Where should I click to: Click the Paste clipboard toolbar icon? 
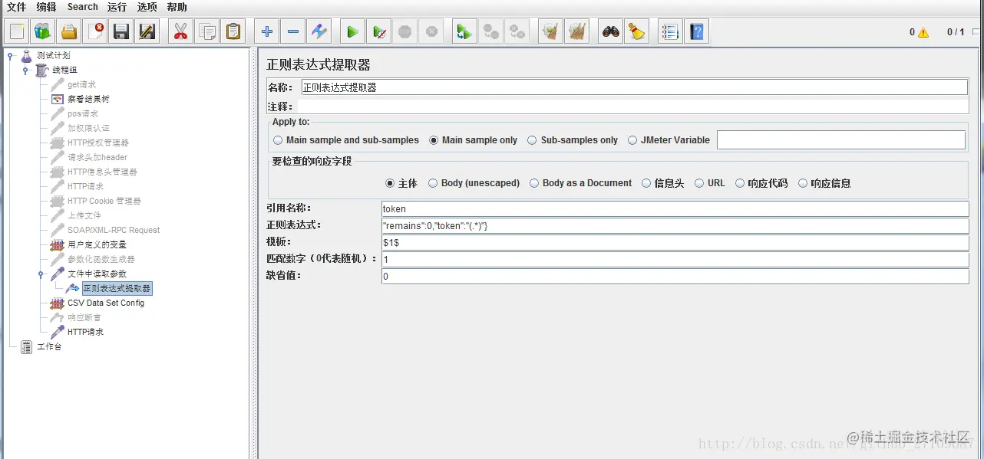click(x=233, y=31)
